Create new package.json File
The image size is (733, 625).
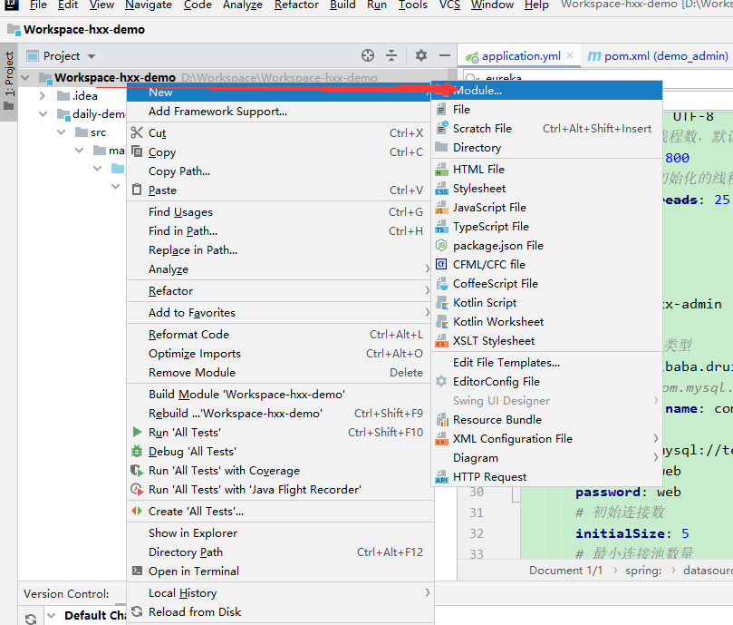click(547, 245)
